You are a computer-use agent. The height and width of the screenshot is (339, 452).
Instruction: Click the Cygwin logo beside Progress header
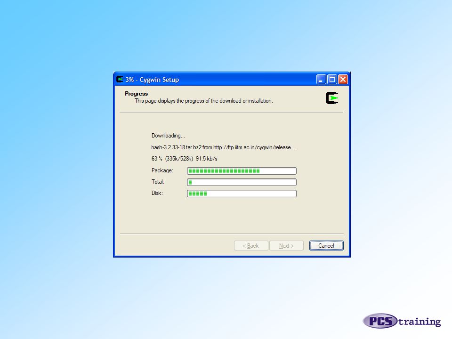332,98
